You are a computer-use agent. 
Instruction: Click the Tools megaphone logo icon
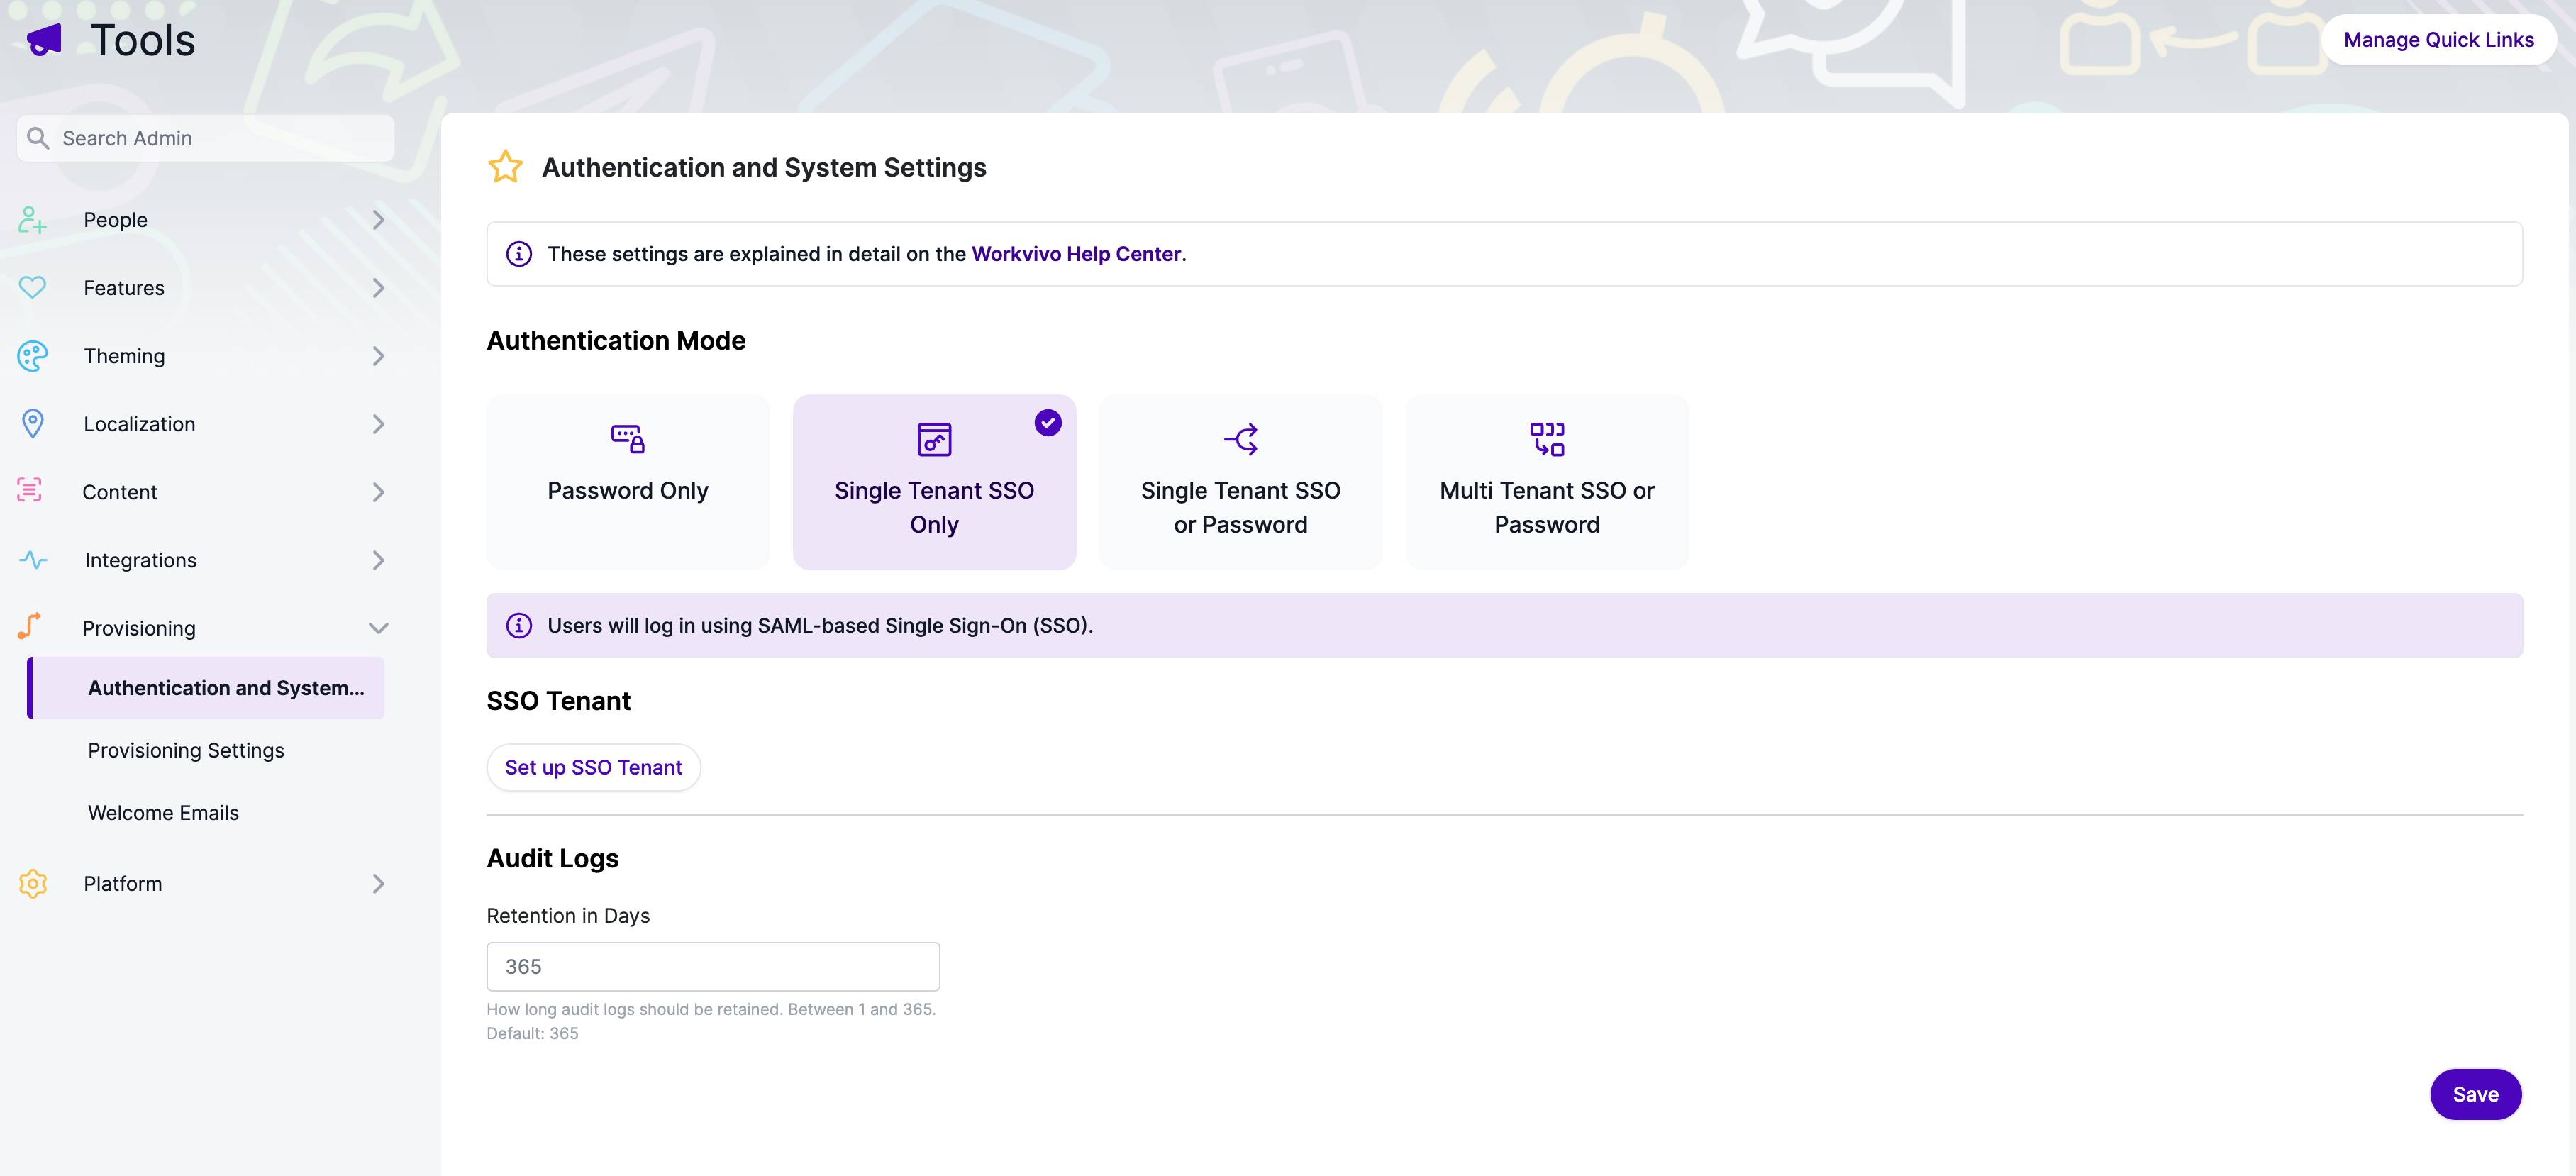[x=44, y=40]
